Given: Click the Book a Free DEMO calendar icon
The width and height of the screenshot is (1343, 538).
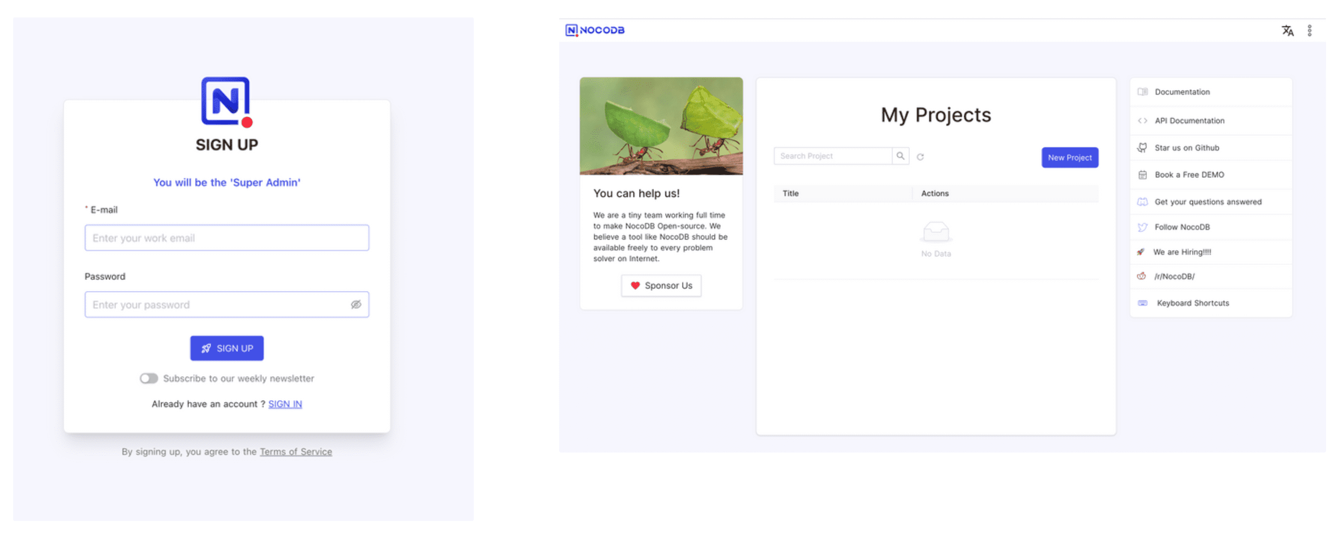Looking at the screenshot, I should click(1142, 175).
